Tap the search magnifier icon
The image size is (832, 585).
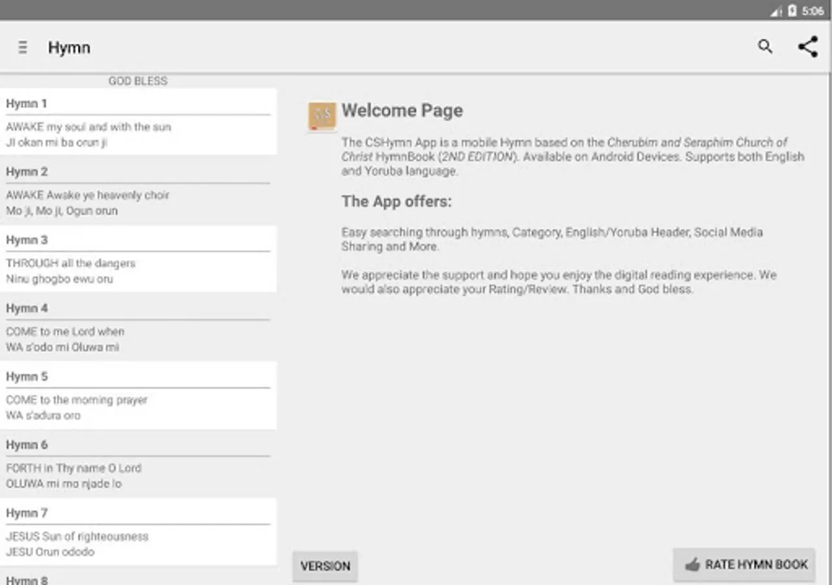765,46
